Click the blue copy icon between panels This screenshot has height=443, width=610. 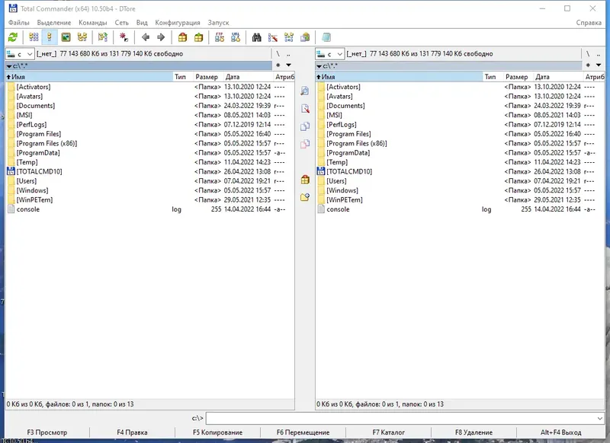tap(305, 126)
